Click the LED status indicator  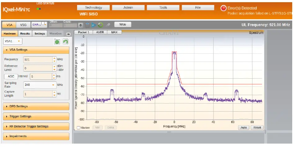tap(39, 9)
